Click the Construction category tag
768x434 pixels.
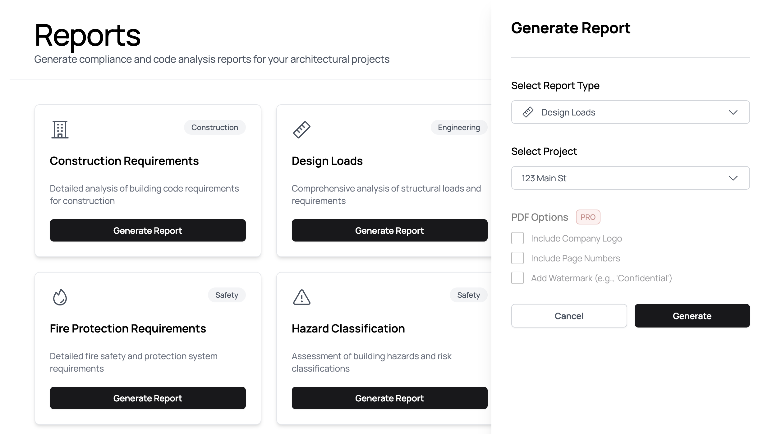point(214,127)
